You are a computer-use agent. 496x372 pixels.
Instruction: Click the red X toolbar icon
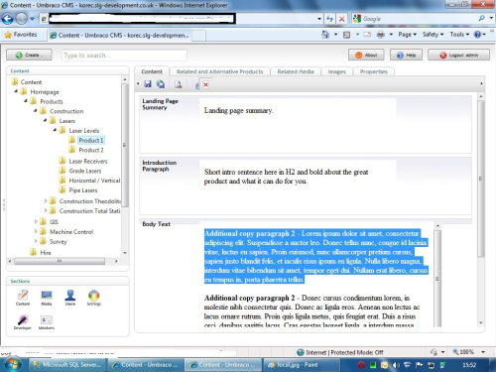click(x=205, y=85)
